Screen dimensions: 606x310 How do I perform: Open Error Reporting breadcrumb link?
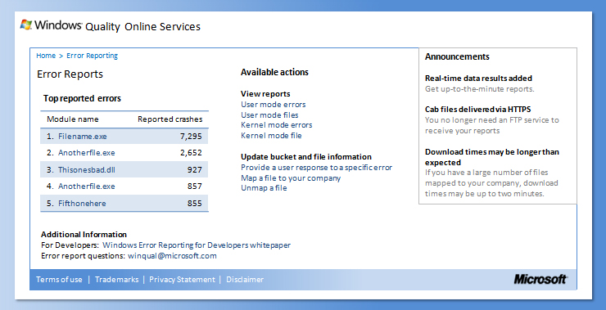pos(92,56)
